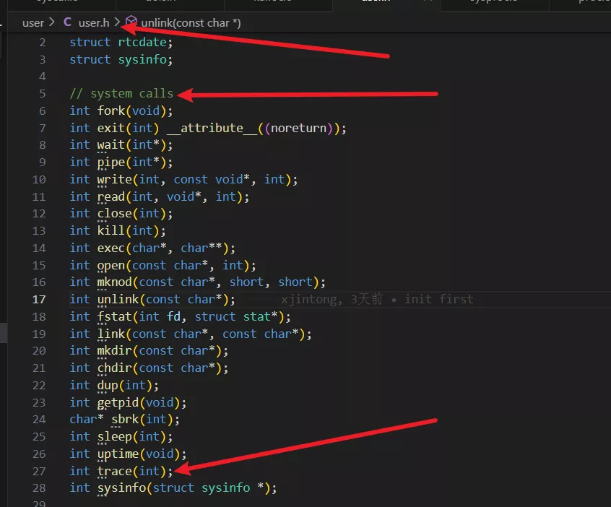Click the trace function on line 27

pos(114,471)
